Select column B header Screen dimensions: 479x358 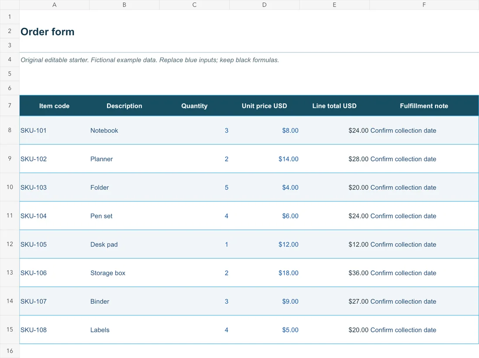point(125,5)
